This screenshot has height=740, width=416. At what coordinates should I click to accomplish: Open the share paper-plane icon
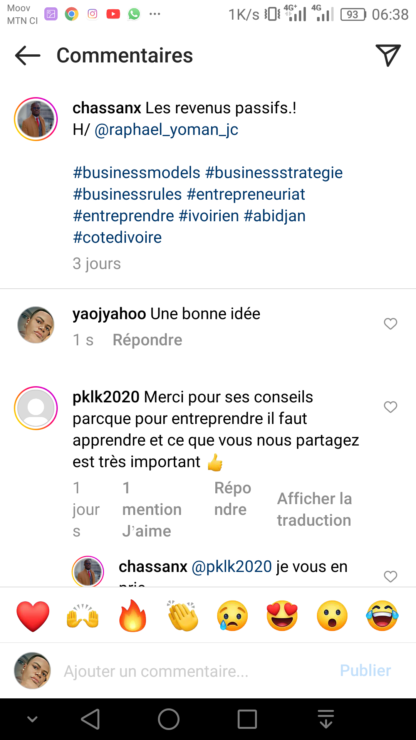coord(388,55)
